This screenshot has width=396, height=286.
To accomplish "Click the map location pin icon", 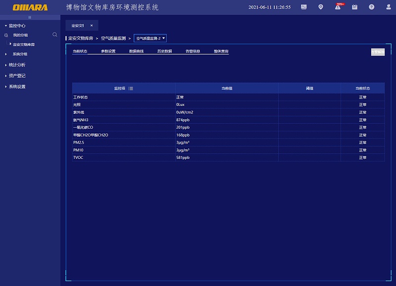I will pos(321,7).
